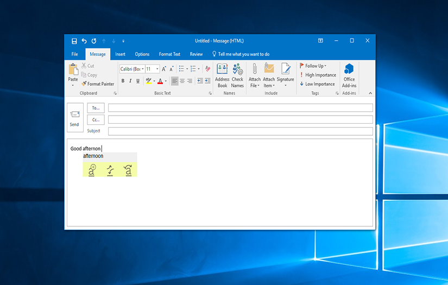The height and width of the screenshot is (285, 448).
Task: Apply a bulleted list
Action: [181, 68]
